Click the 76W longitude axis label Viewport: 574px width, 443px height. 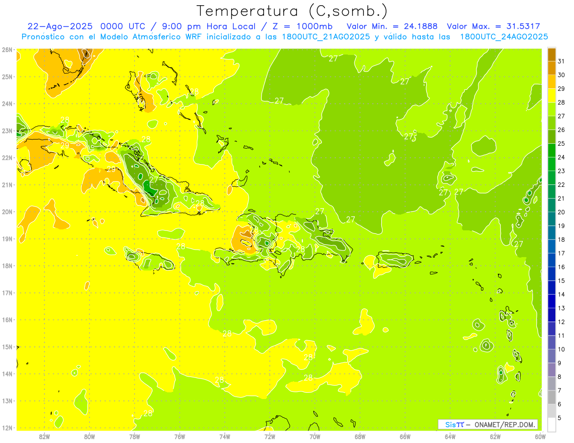[x=180, y=436]
